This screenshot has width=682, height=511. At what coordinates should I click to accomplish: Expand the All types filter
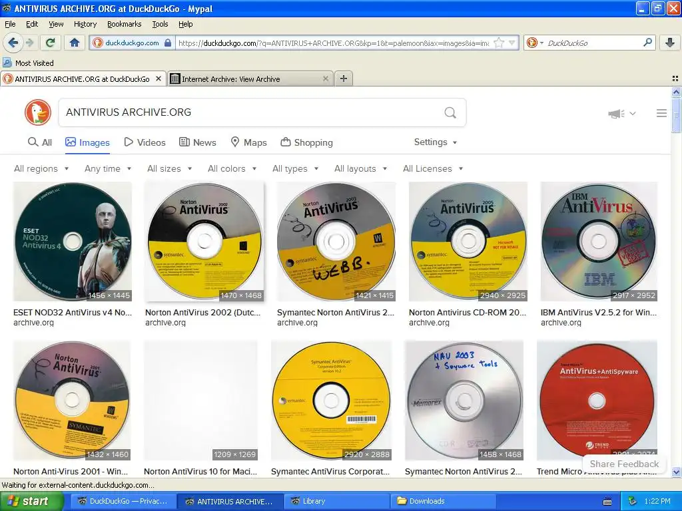pyautogui.click(x=295, y=168)
